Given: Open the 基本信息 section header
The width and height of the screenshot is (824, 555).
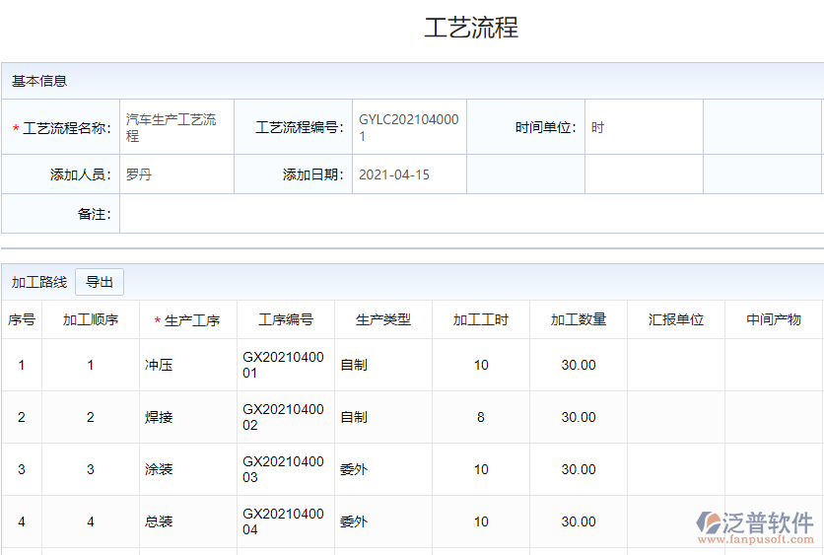Looking at the screenshot, I should pyautogui.click(x=39, y=81).
